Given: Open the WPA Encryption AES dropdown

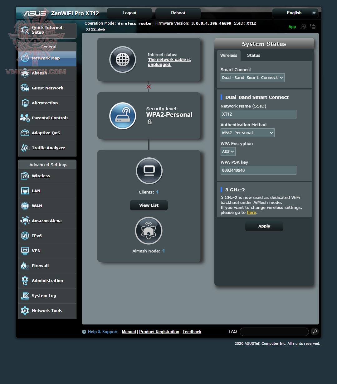Looking at the screenshot, I should [x=228, y=151].
